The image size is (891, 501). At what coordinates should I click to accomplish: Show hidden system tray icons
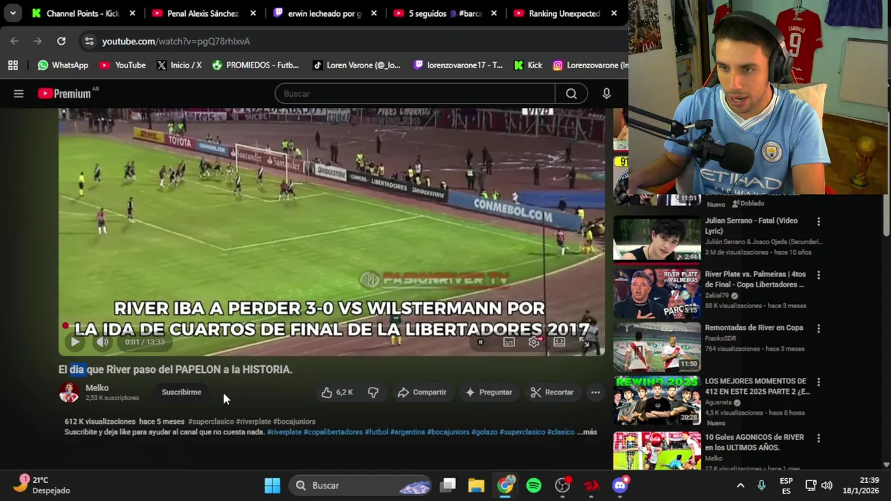[741, 486]
